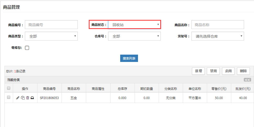This screenshot has height=127, width=254.
Task: Click into the 商品编号 input field
Action: point(51,25)
